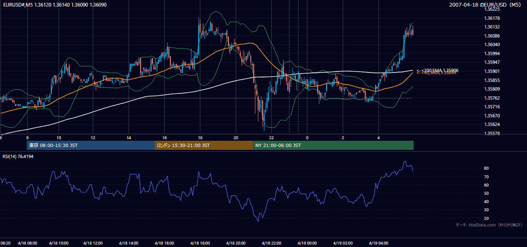Click the 4/18 16:00 date axis label
Screen dimensions: 527x247
164,243
